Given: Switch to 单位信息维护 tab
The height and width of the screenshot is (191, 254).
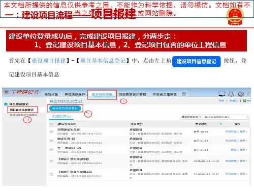Looking at the screenshot, I should [x=75, y=94].
